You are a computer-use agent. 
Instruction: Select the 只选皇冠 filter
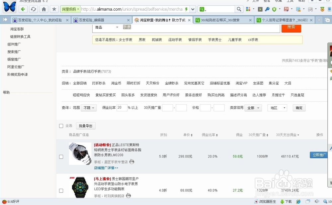(297, 95)
